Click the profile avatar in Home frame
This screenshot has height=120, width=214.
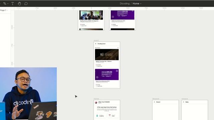coord(96,102)
